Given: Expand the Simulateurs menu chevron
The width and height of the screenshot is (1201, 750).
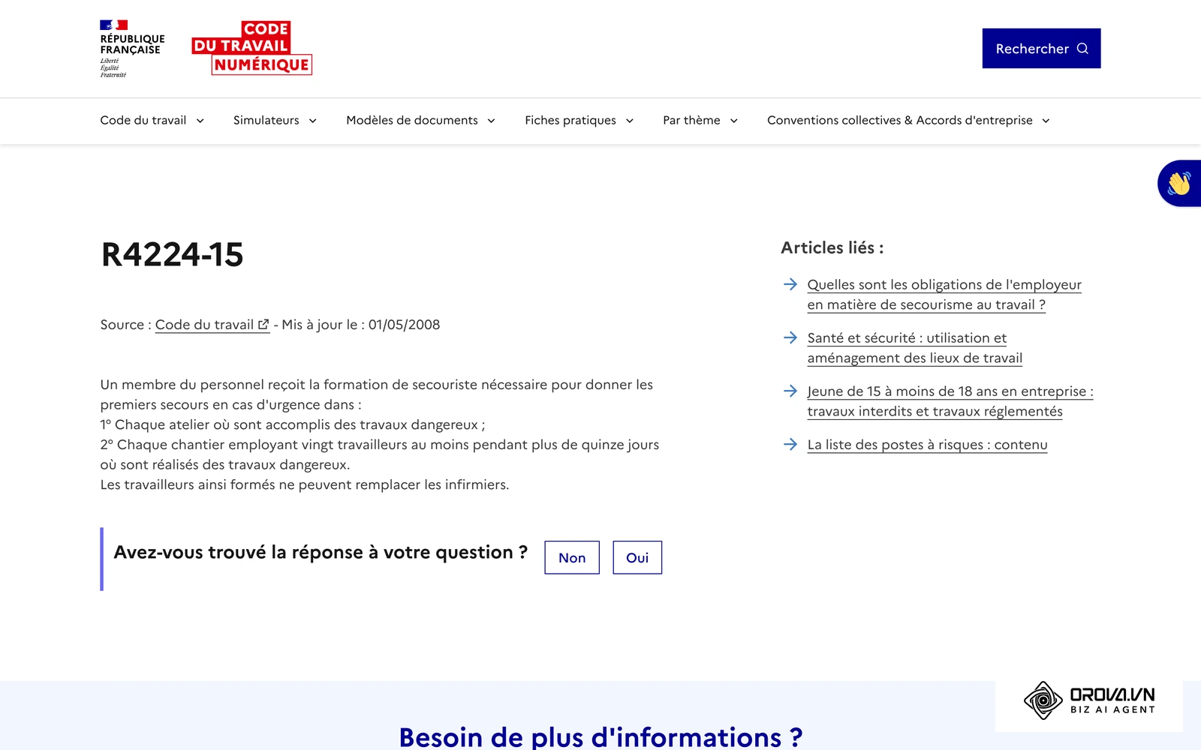Looking at the screenshot, I should (x=313, y=121).
